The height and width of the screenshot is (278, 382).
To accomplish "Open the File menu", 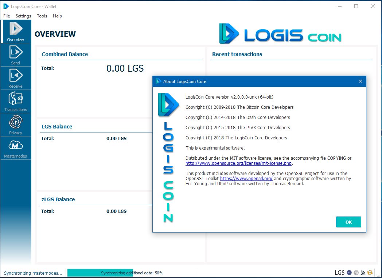I will [7, 16].
